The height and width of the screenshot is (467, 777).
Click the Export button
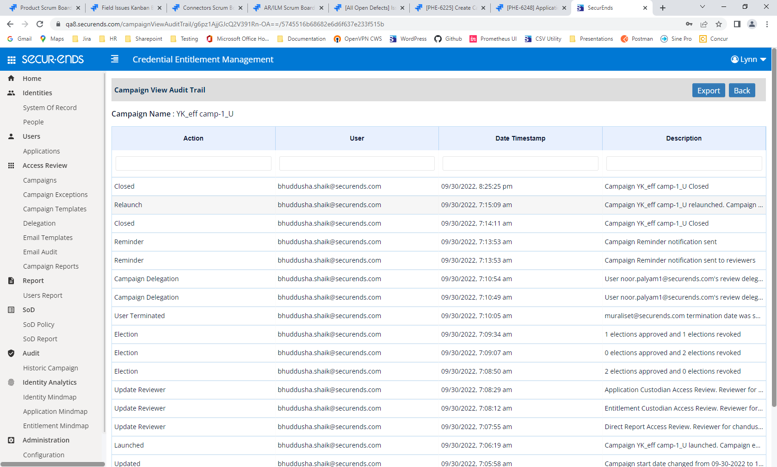pyautogui.click(x=709, y=90)
